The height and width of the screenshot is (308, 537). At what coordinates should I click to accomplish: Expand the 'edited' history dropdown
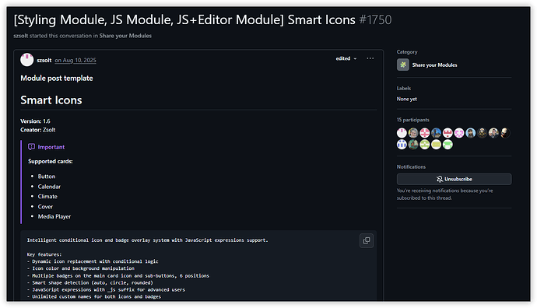point(346,58)
